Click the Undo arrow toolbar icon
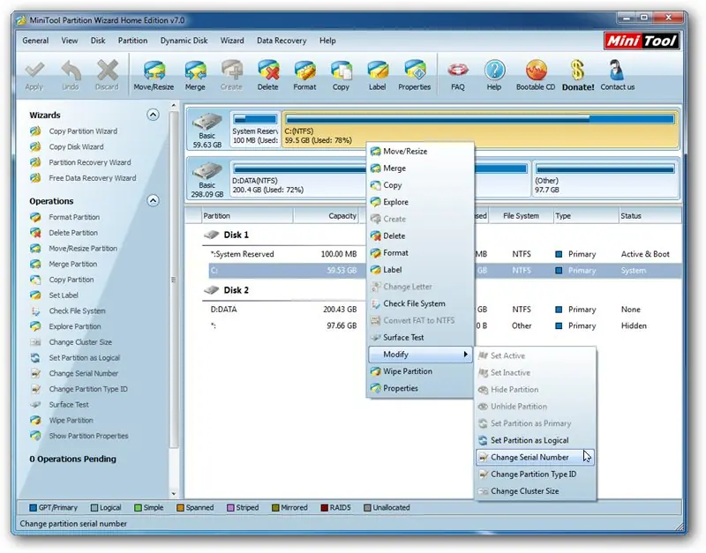 (x=71, y=76)
